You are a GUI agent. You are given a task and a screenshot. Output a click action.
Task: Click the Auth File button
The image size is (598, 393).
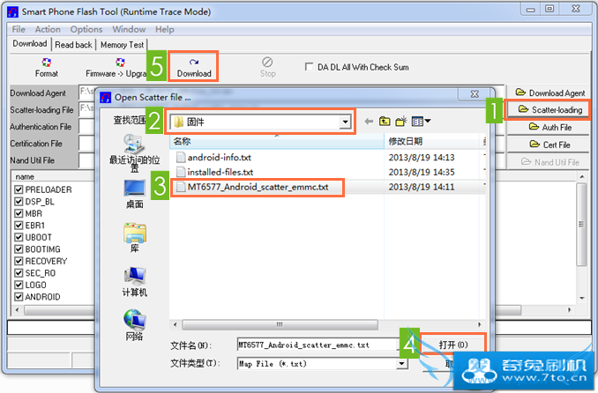(x=548, y=127)
